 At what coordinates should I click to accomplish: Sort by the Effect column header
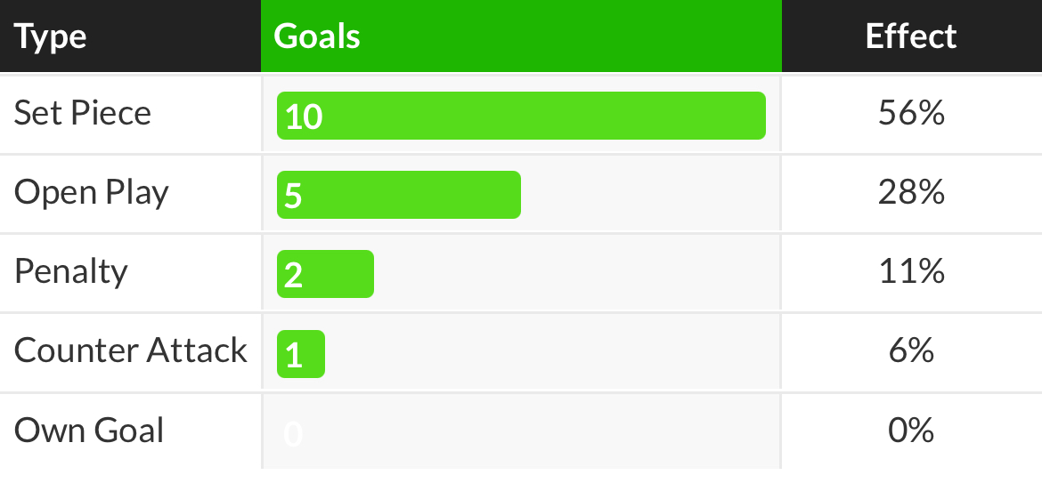coord(910,36)
